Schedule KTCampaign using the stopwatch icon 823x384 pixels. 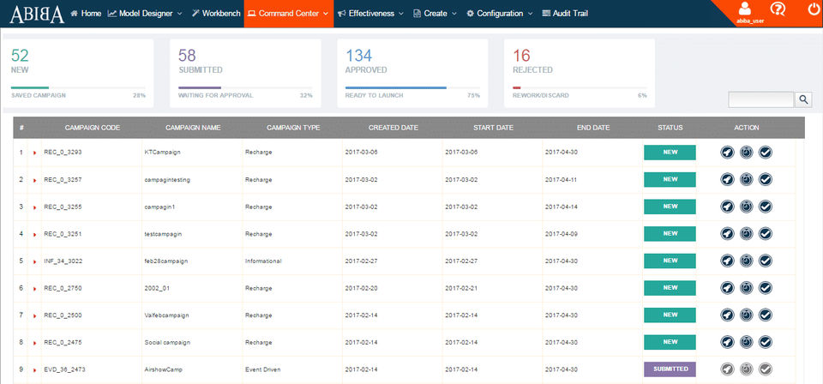coord(746,152)
